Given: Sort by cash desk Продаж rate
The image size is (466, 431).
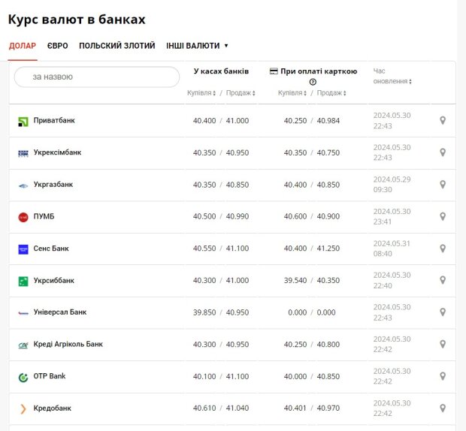Looking at the screenshot, I should click(241, 93).
